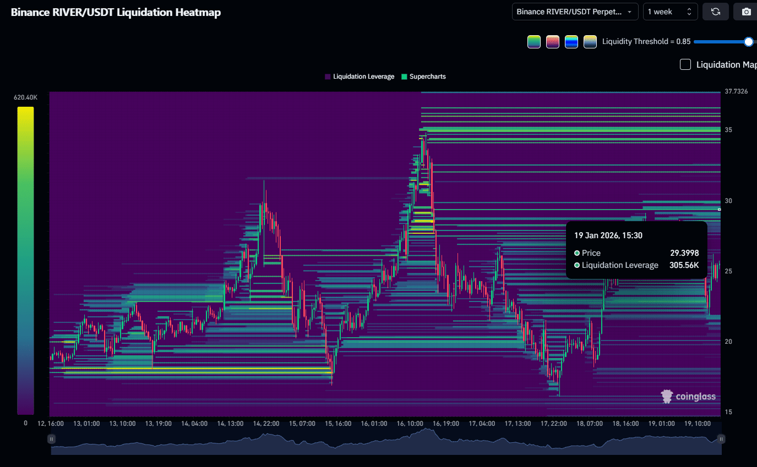Click the 620.40K scale maximum label
This screenshot has height=467, width=757.
click(25, 97)
